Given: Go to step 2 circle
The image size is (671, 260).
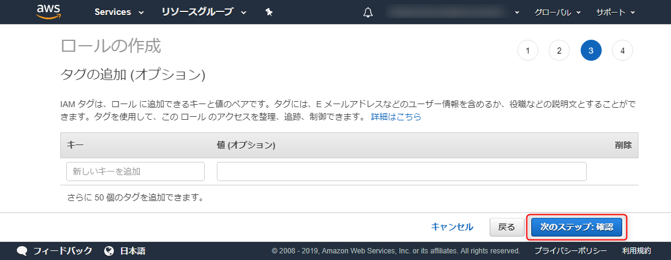Looking at the screenshot, I should tap(560, 51).
